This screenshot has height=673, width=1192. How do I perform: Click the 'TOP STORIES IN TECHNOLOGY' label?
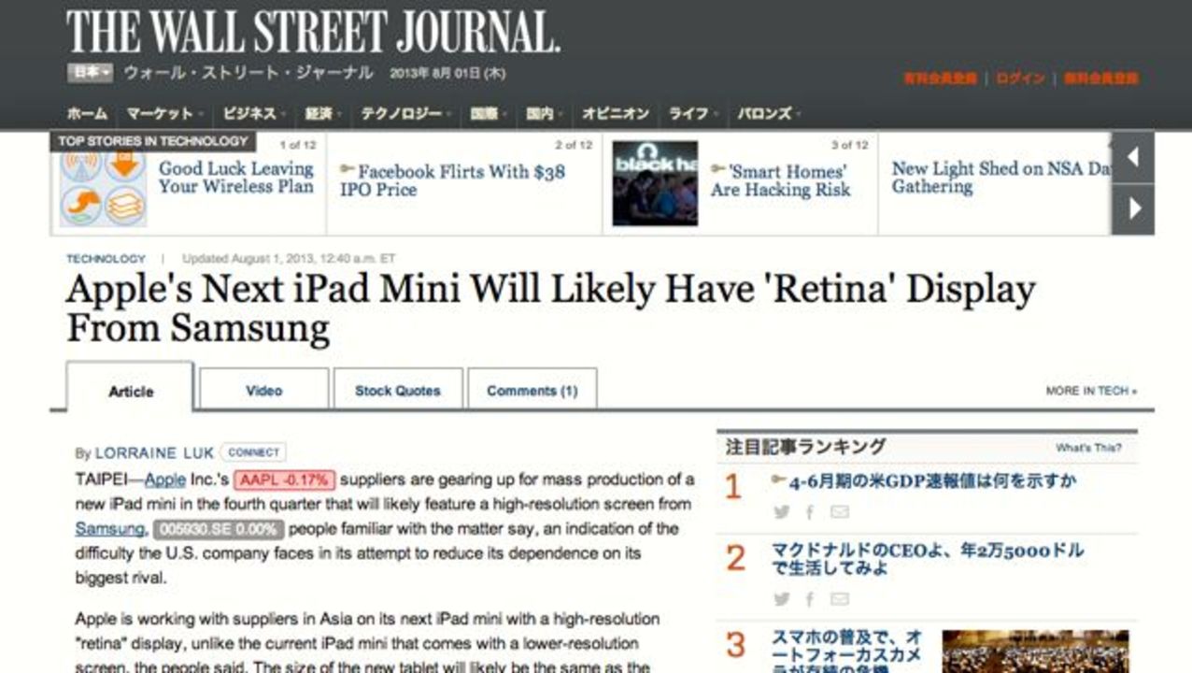tap(152, 141)
